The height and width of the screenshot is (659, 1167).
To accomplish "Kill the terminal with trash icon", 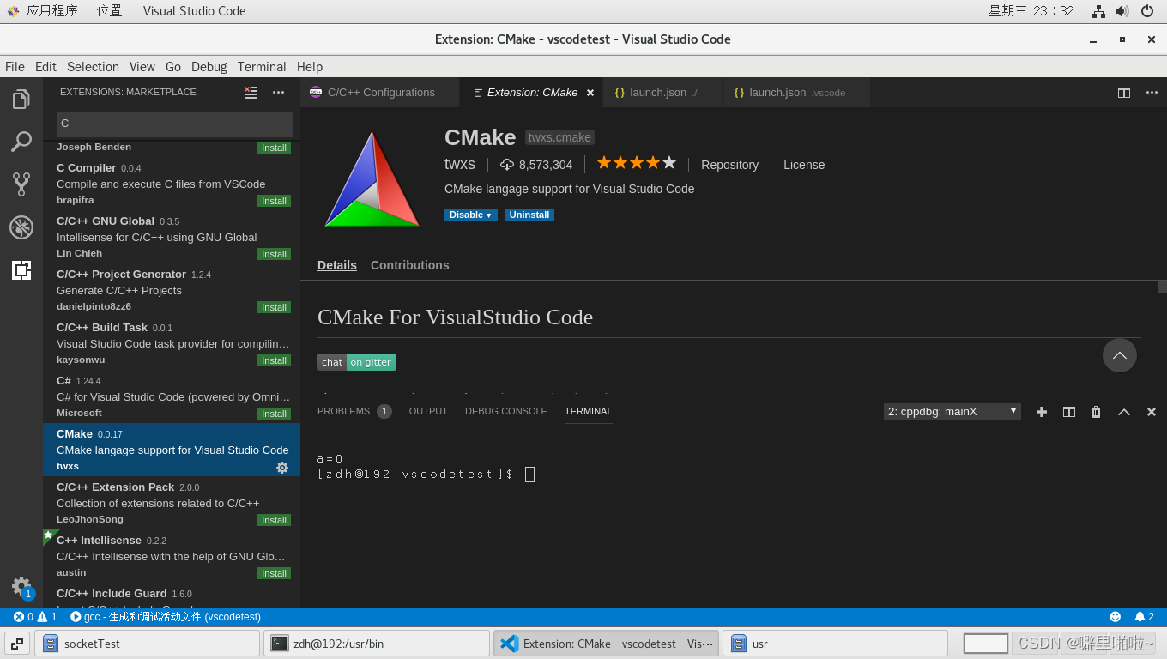I will [x=1096, y=412].
